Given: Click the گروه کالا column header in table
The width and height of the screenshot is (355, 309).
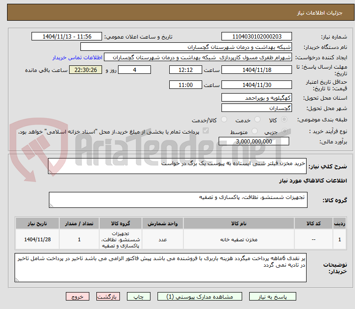Looking at the screenshot, I should 120,223.
